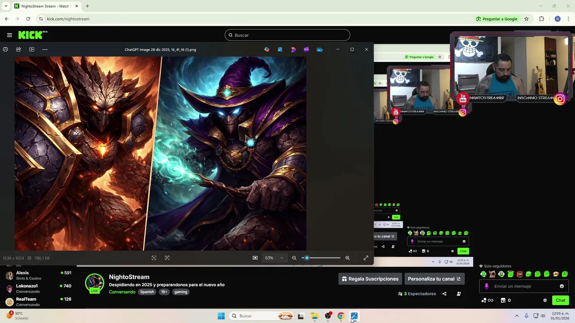Viewport: 575px width, 323px height.
Task: Click the print icon in Photos viewer
Action: 5,49
